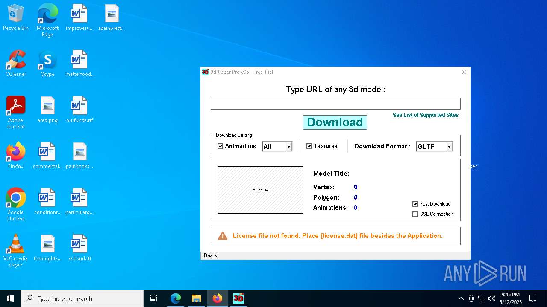Click the 'Vertex:' label
547x307 pixels.
click(x=324, y=187)
